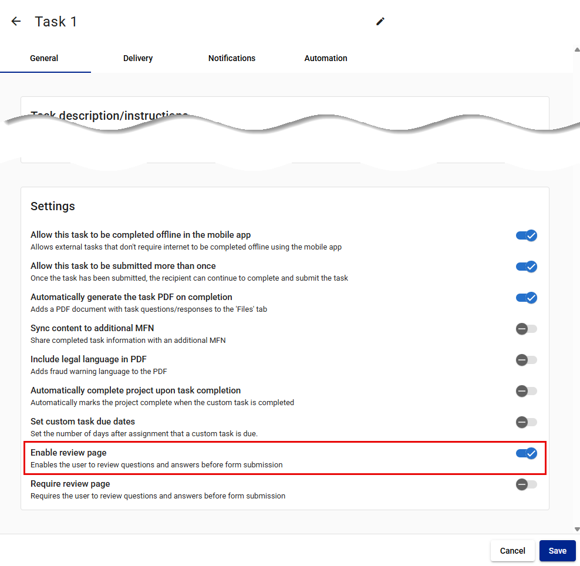Disable offline completion in mobile app toggle

pyautogui.click(x=527, y=235)
